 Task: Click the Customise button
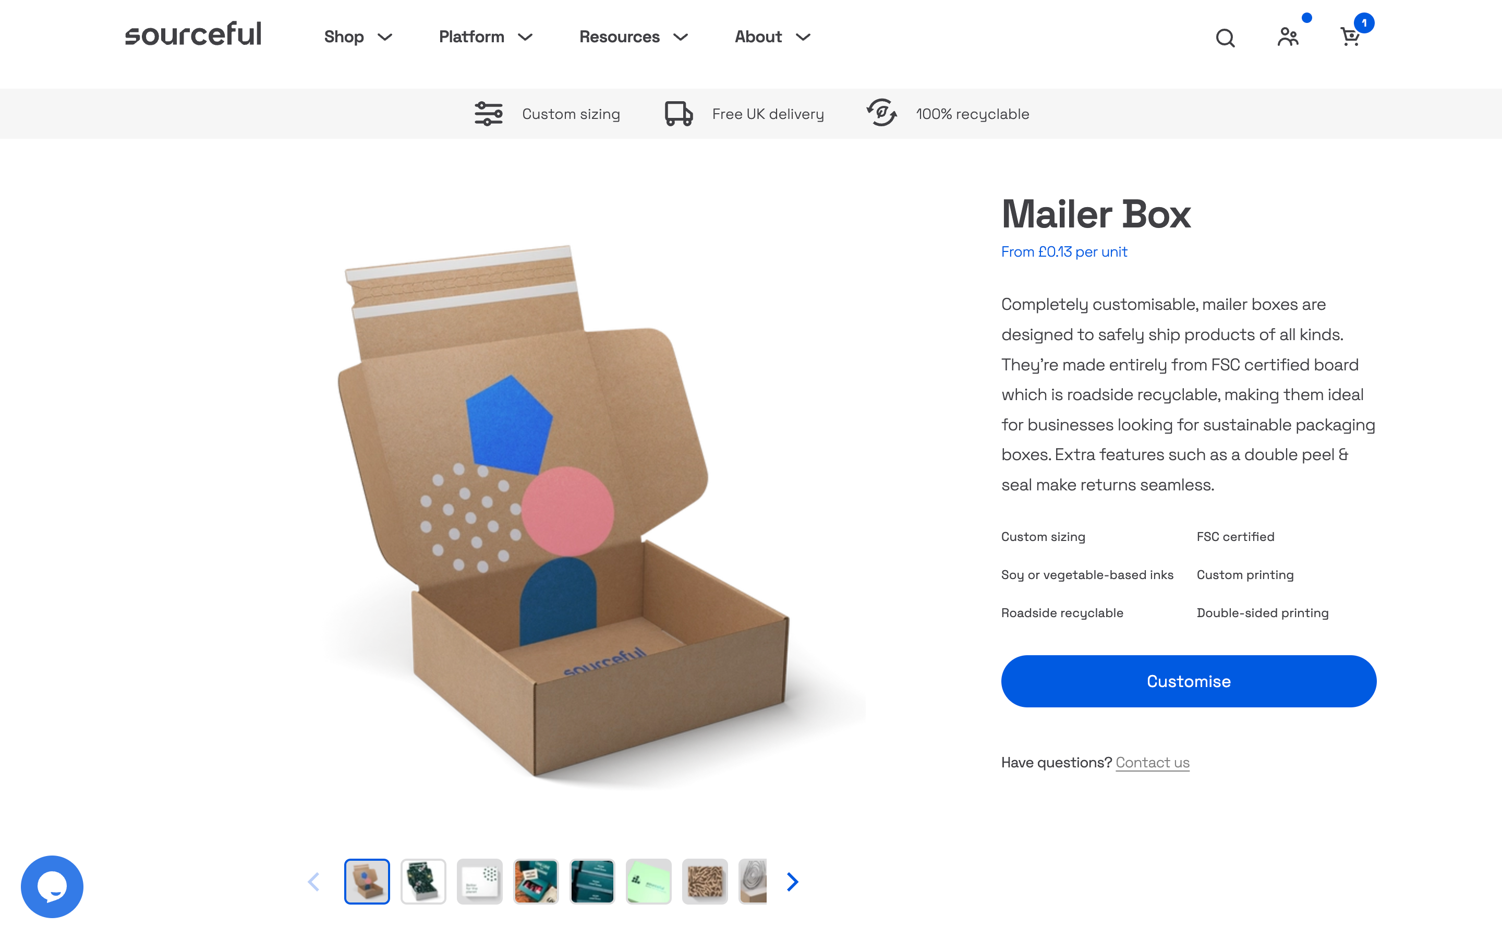click(x=1188, y=681)
